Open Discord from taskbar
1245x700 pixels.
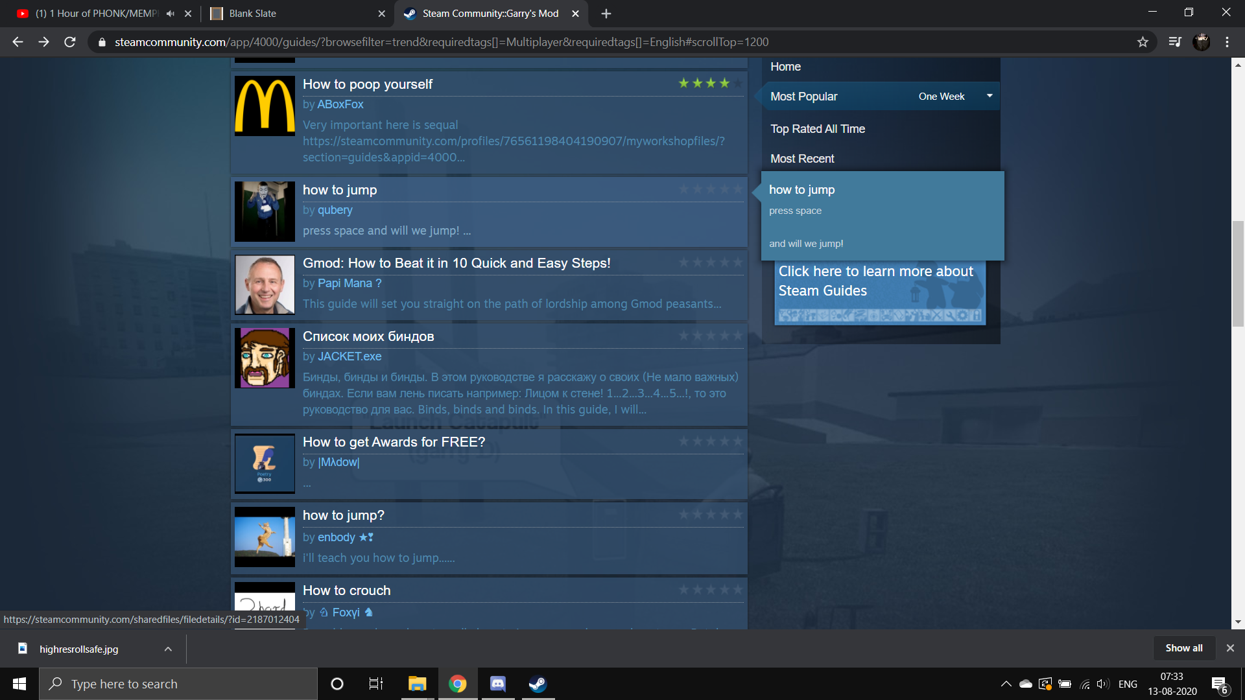(x=497, y=684)
